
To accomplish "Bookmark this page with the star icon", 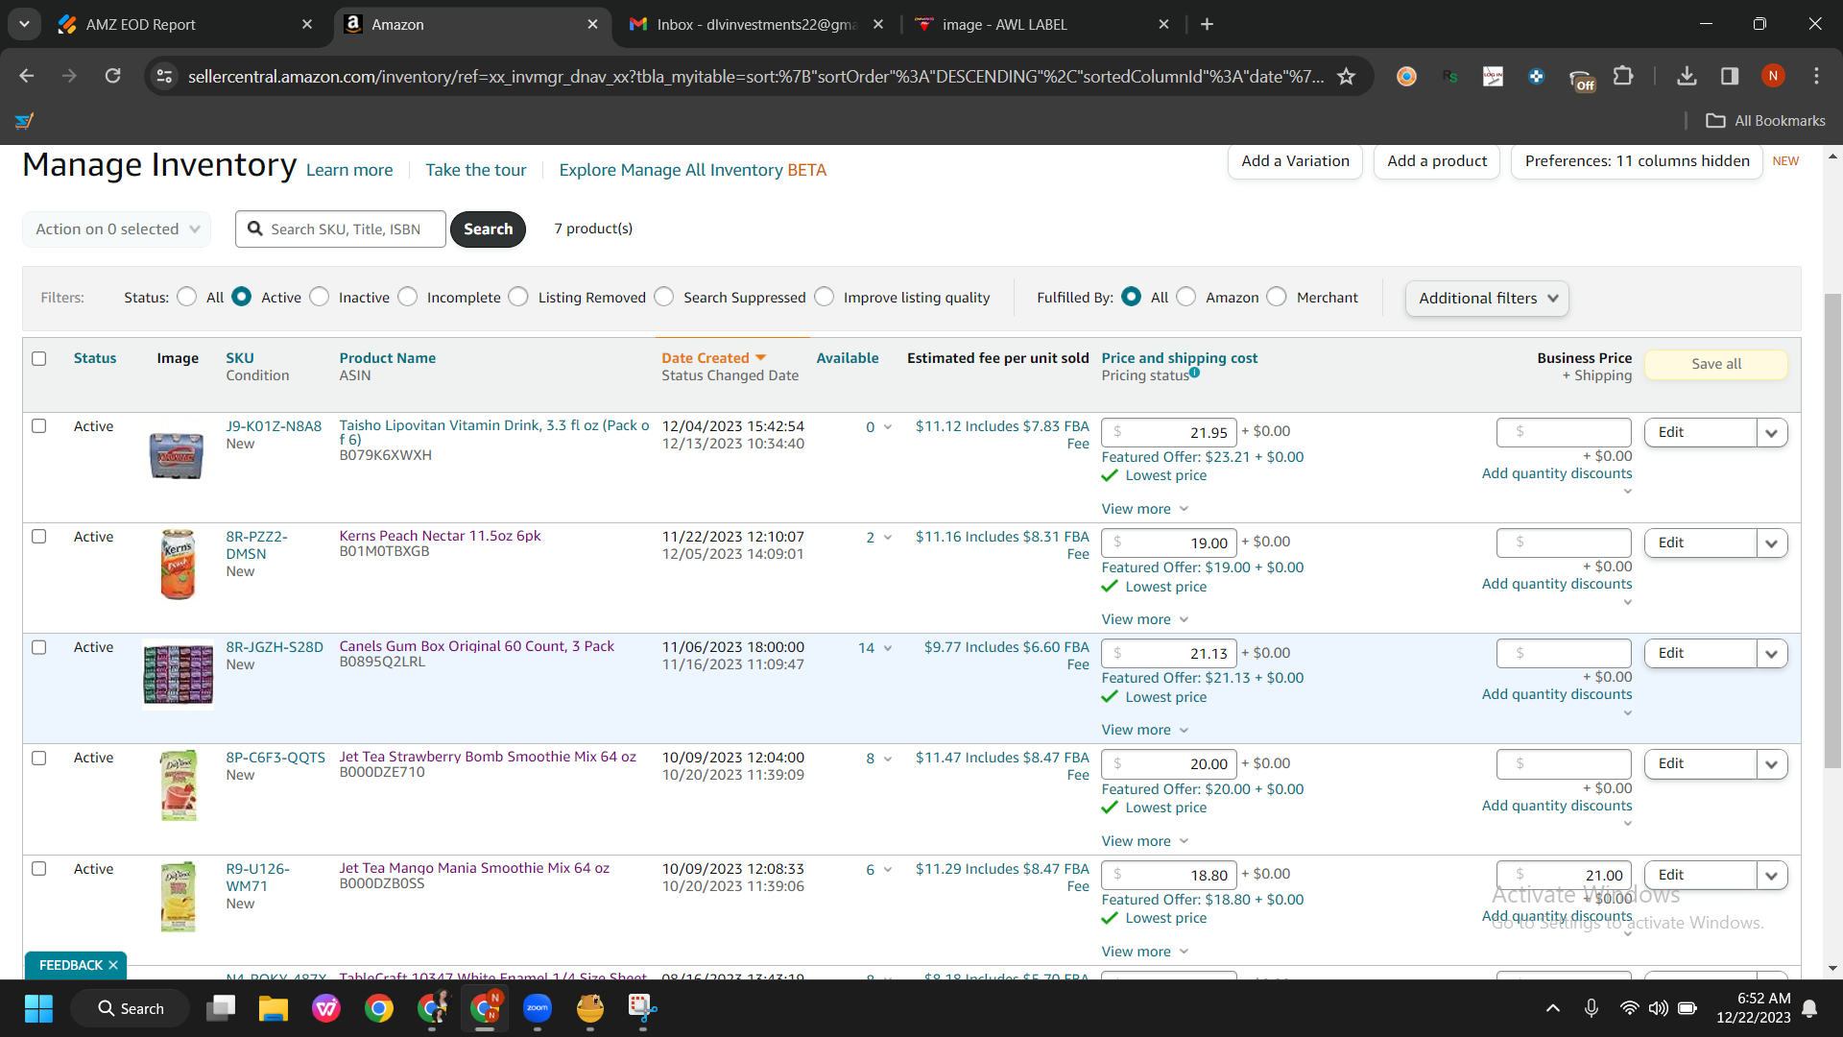I will coord(1346,76).
